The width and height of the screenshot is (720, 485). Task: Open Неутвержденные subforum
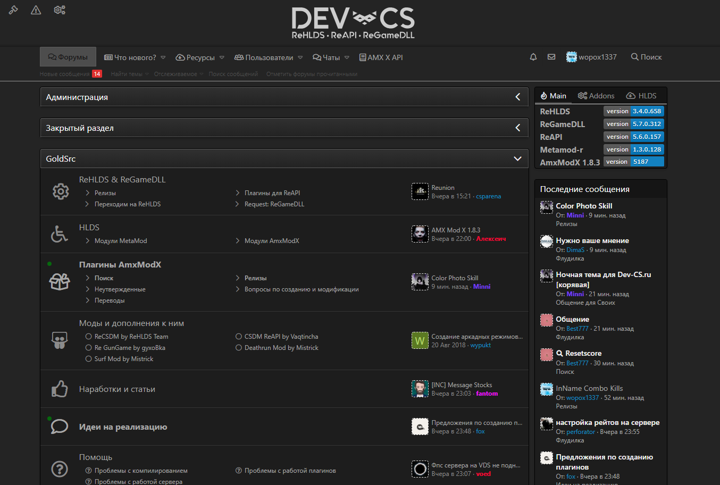tap(120, 289)
